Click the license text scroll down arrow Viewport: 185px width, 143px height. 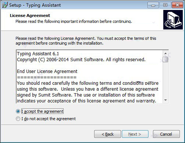(166, 100)
